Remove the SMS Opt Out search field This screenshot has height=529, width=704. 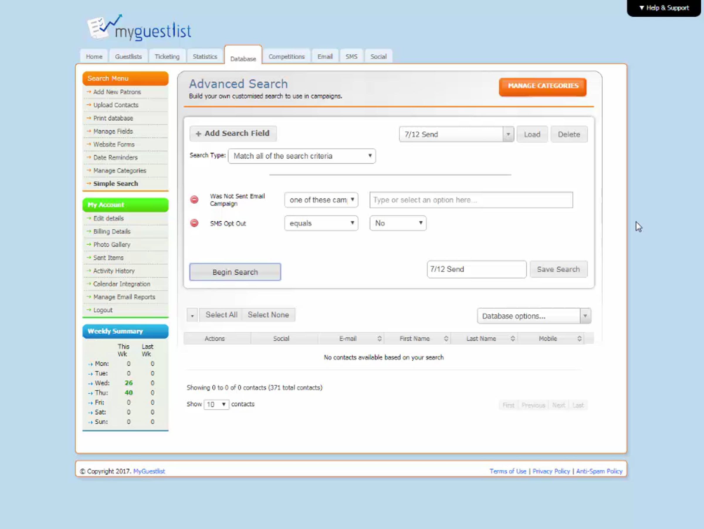click(194, 223)
